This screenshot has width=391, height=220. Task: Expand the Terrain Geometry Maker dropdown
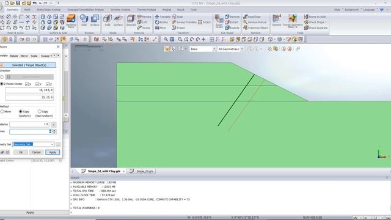296,27
